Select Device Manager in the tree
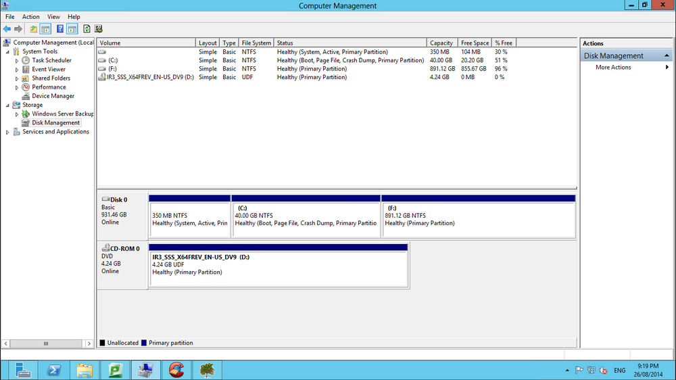Screen dimensions: 676x380 [53, 96]
